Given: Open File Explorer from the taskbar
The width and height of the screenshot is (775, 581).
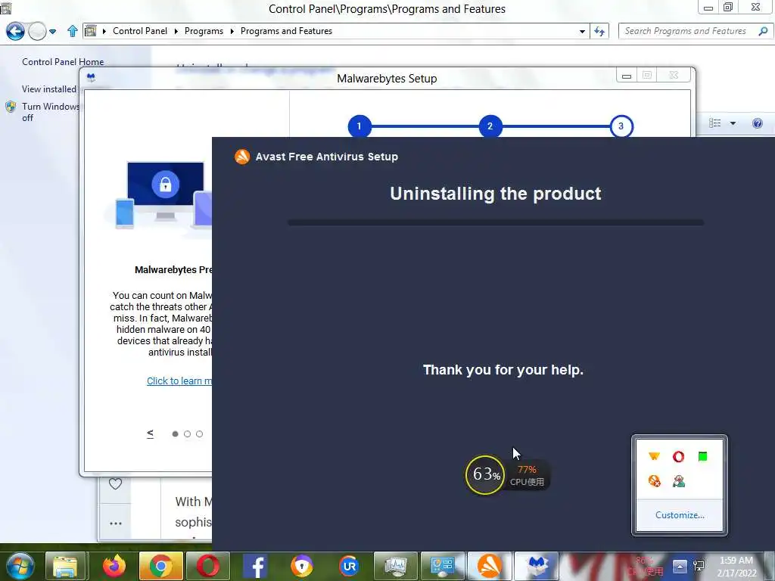Looking at the screenshot, I should pyautogui.click(x=65, y=567).
